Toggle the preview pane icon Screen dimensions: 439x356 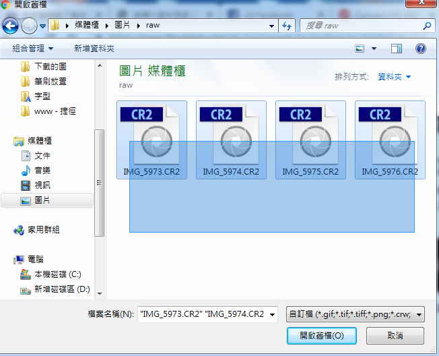click(x=397, y=49)
